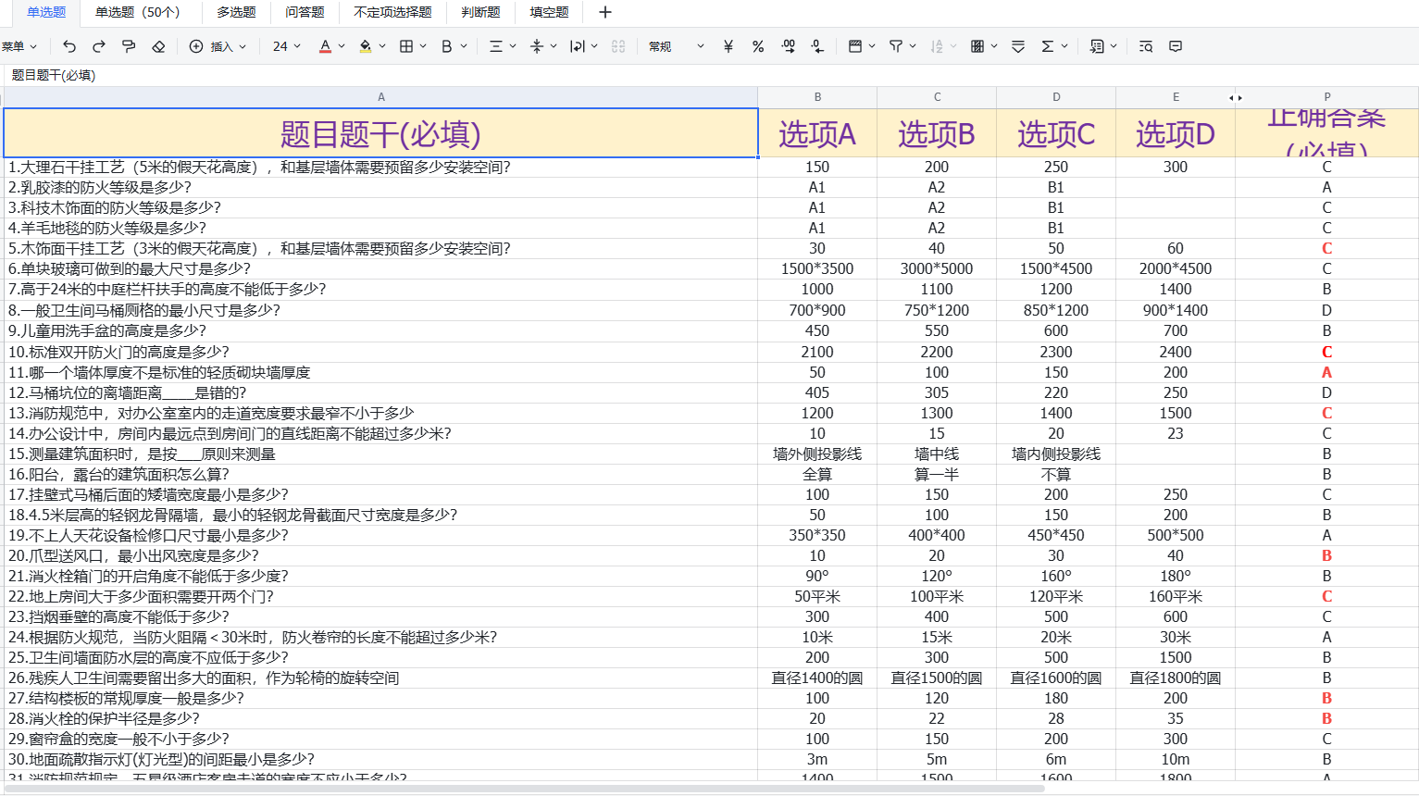Select column P header
Screen dimensions: 1419x796
pyautogui.click(x=1326, y=97)
